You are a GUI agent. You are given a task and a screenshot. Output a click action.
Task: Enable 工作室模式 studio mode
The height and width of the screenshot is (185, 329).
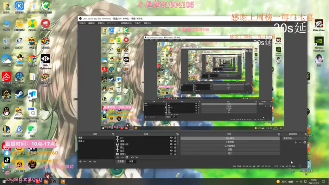230,146
